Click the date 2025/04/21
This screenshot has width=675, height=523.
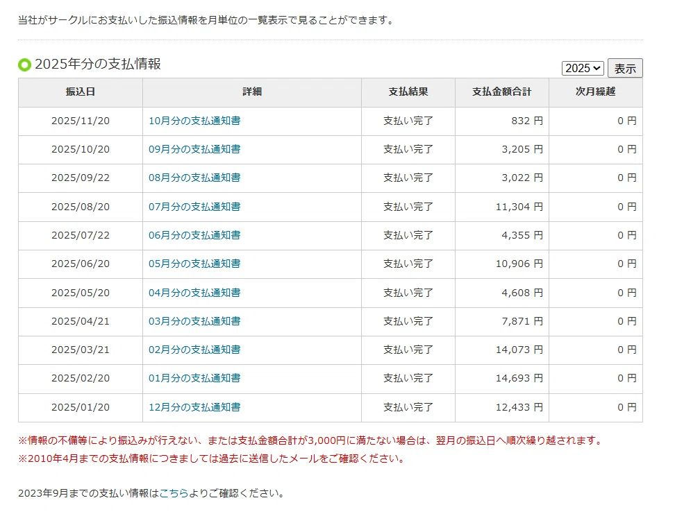[81, 321]
